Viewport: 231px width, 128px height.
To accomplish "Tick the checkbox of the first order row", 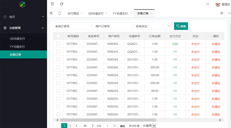I will coord(58,44).
